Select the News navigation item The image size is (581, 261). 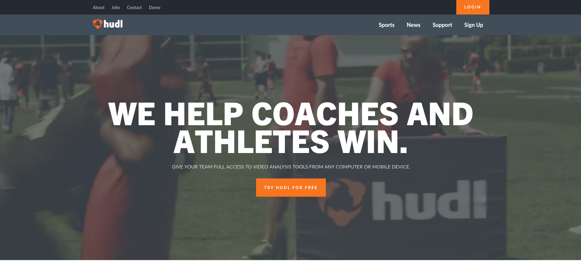[414, 25]
